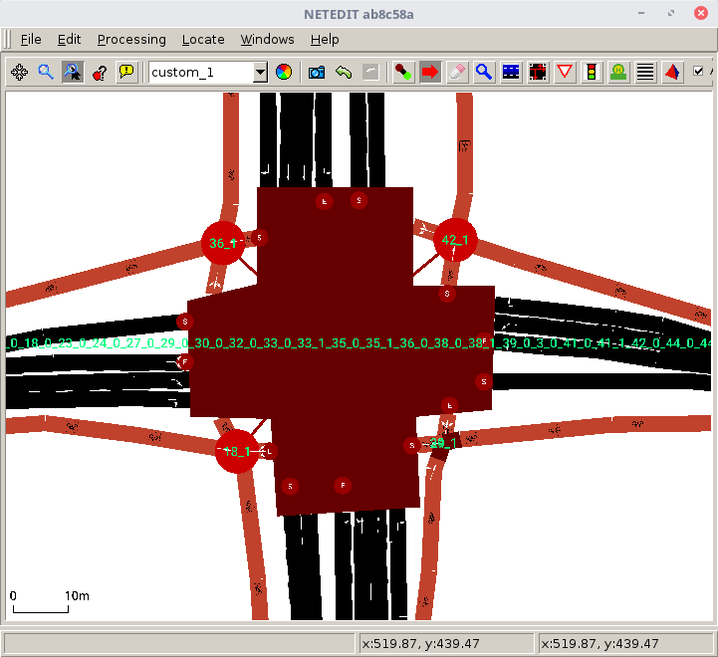Click the custom_1 scheme text field
Image resolution: width=718 pixels, height=657 pixels.
200,72
